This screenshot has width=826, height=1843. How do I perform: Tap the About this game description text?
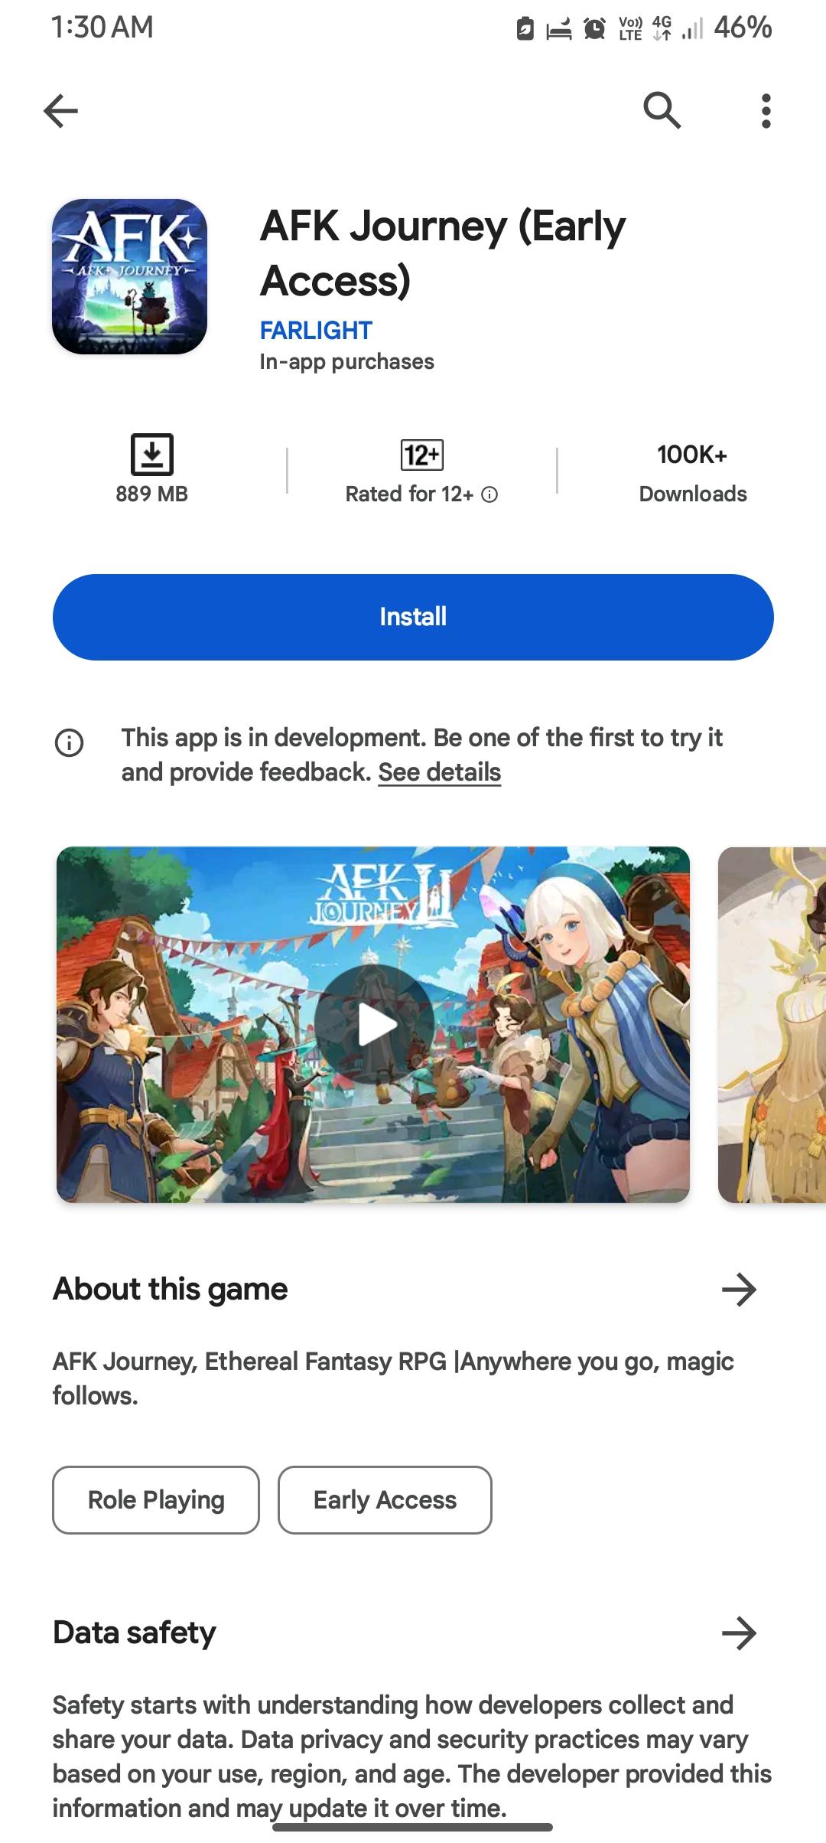(393, 1378)
